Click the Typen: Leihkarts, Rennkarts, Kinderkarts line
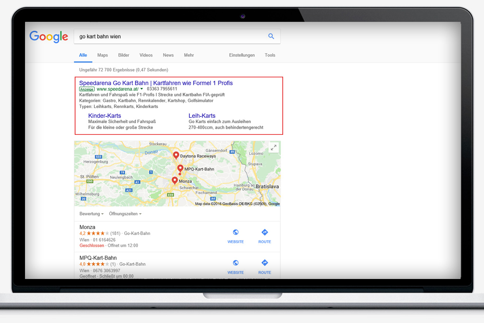 coord(119,107)
